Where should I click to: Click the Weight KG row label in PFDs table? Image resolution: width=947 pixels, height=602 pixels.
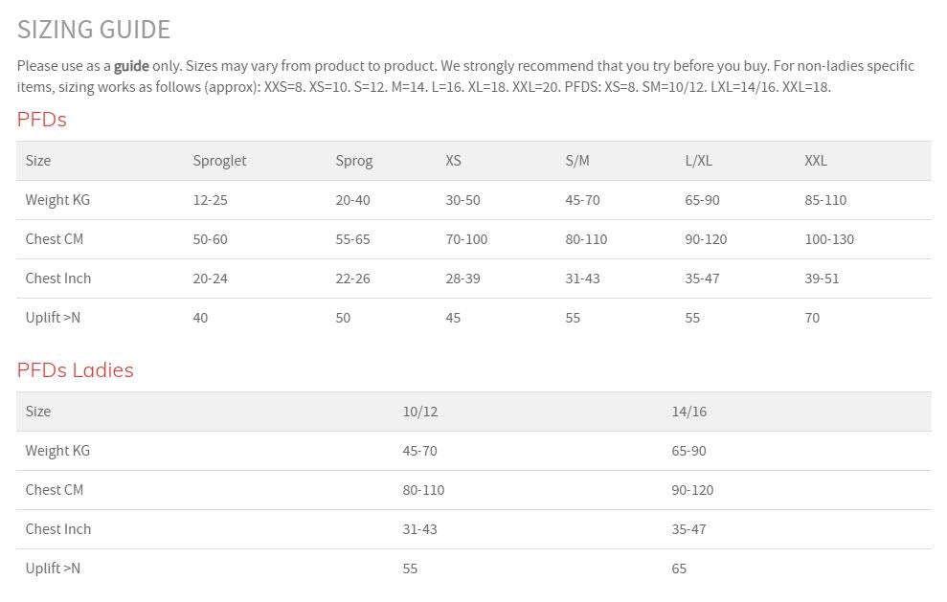57,200
